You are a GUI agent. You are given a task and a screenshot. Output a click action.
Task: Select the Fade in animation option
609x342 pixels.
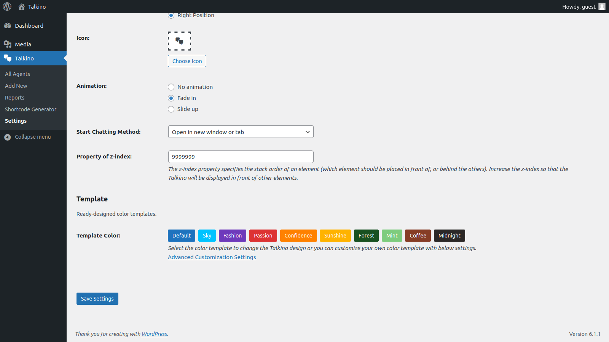tap(171, 98)
